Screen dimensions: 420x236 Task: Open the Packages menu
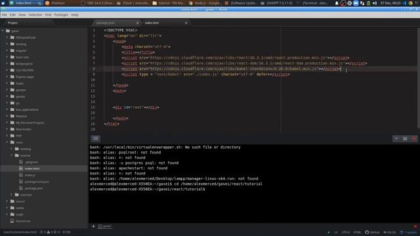coord(61,14)
